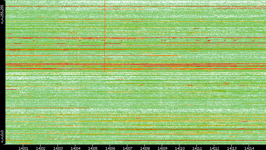This screenshot has height=150, width=266.
Task: Click the 14:03 time axis label
Action: [58, 148]
